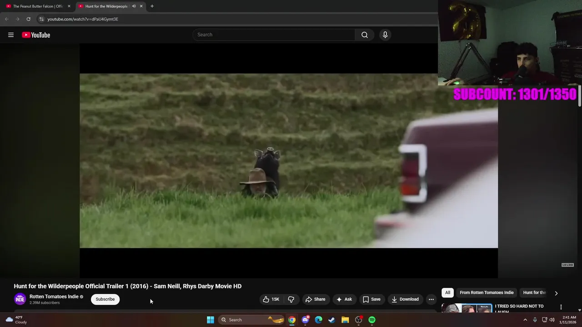Open the weather widget showing Cloudy
The height and width of the screenshot is (327, 582).
click(x=16, y=320)
